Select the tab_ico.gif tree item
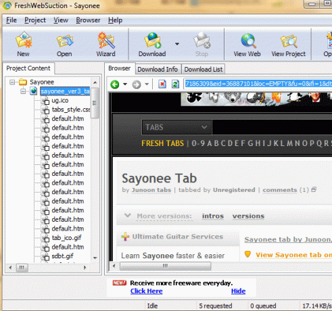332x311 pixels. point(66,238)
